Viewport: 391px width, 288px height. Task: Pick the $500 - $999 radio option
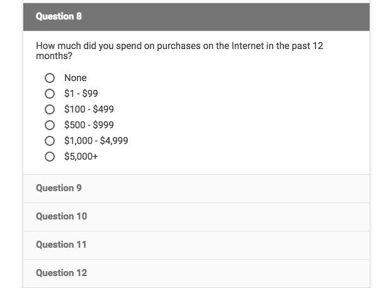[x=50, y=125]
